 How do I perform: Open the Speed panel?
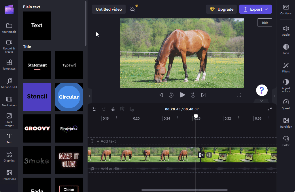point(285,104)
